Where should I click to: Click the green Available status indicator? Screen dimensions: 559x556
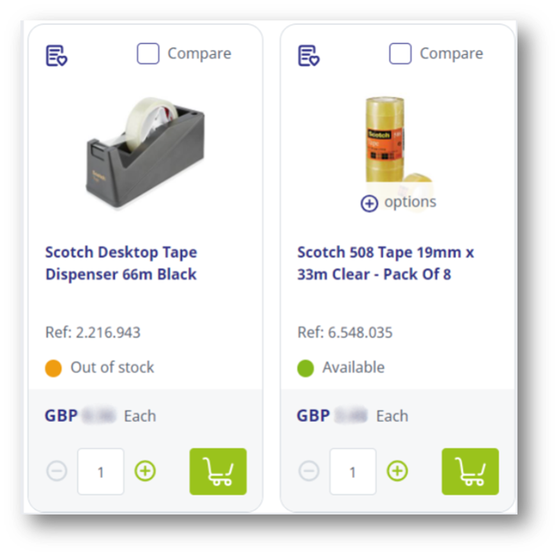coord(305,368)
